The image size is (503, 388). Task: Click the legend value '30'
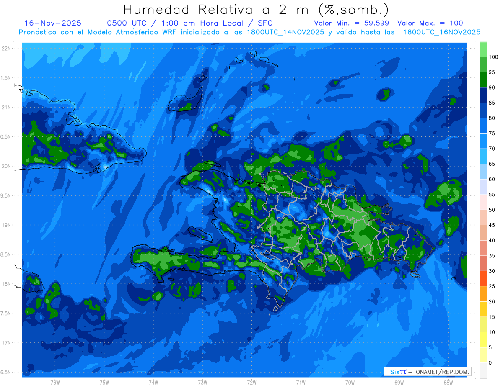(492, 271)
